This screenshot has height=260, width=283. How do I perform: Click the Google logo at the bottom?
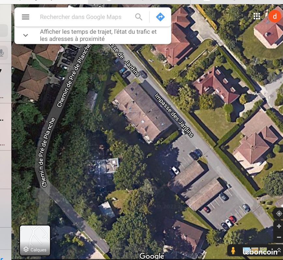(152, 256)
